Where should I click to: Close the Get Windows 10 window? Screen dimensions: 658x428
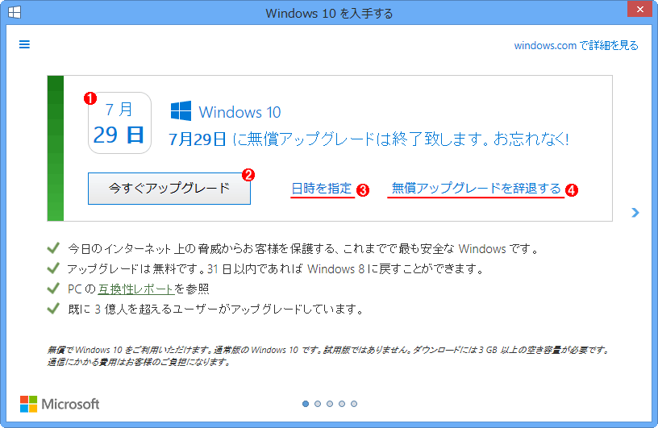click(x=640, y=9)
